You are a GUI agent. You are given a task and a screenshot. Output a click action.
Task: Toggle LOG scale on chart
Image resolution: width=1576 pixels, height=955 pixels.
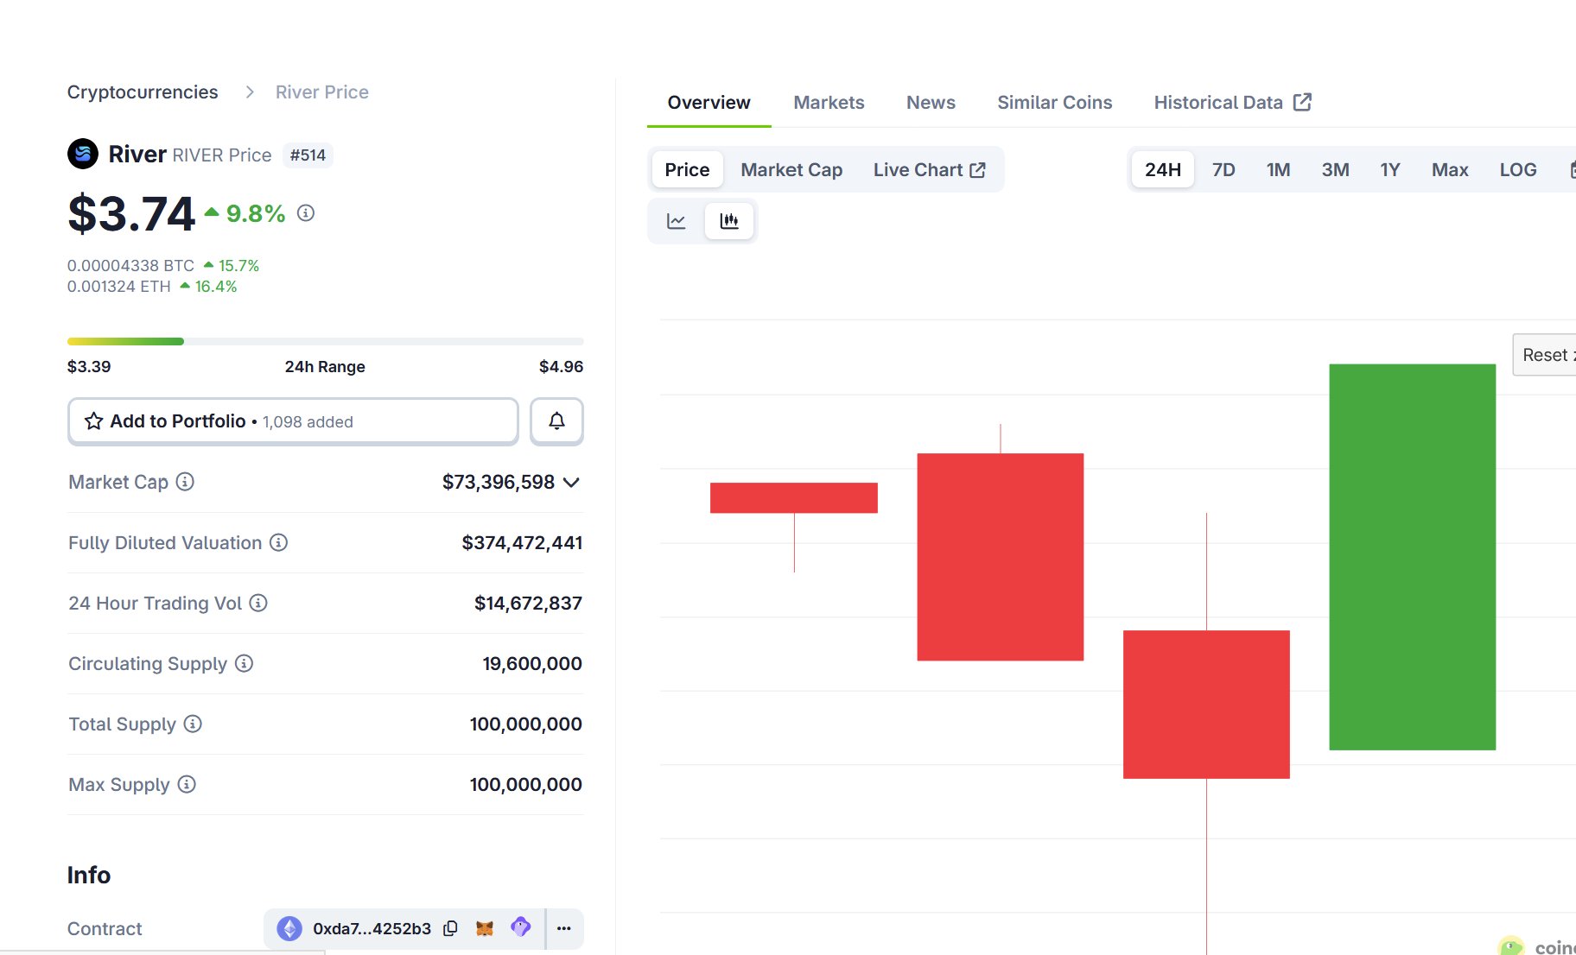click(1517, 170)
